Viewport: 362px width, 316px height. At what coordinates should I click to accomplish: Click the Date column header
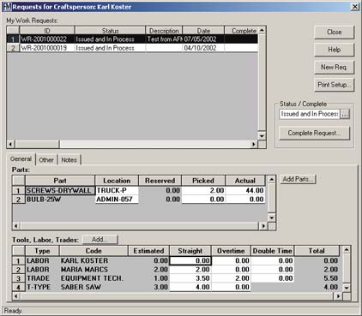[203, 31]
